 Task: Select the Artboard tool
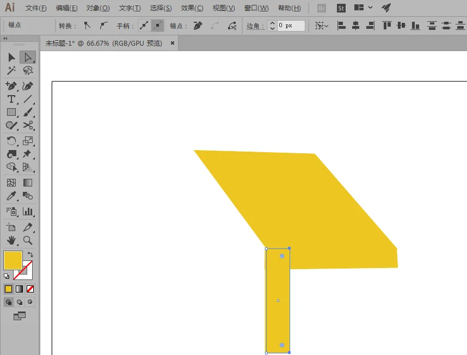(11, 227)
